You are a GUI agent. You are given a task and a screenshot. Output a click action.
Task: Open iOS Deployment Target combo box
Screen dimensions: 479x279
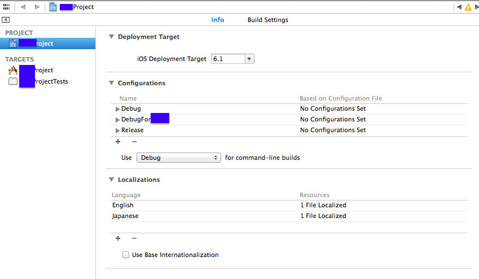click(x=249, y=59)
